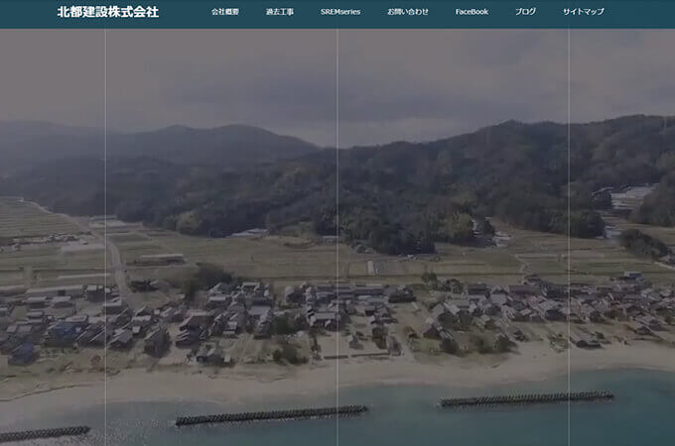This screenshot has height=446, width=675.
Task: Open the ブログ navigation item
Action: click(525, 12)
